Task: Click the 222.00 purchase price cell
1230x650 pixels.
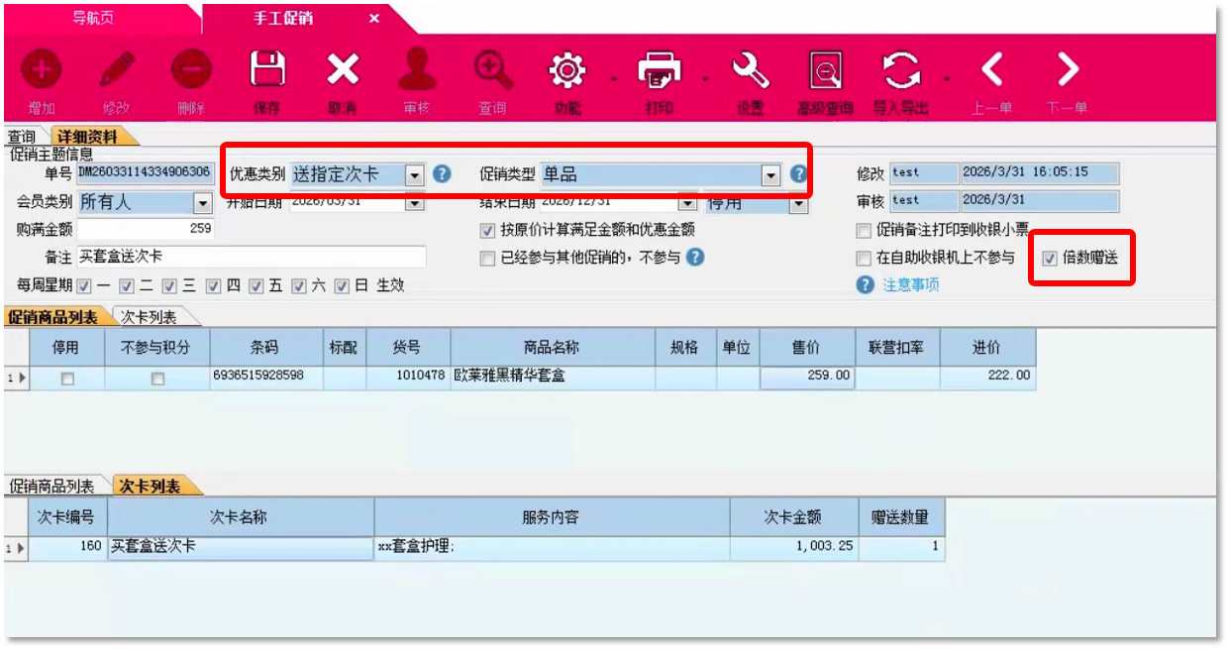Action: 988,377
